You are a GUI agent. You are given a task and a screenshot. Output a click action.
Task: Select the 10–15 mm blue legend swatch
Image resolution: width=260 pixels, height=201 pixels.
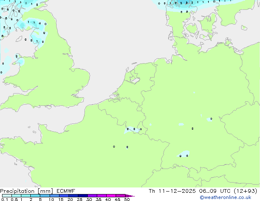point(54,196)
